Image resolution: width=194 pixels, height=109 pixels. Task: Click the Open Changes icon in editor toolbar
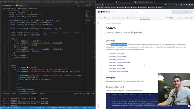click(75, 5)
